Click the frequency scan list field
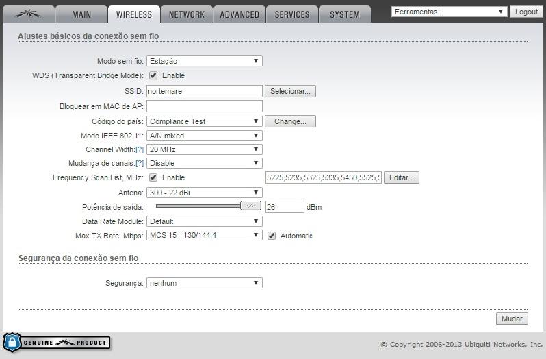Screen dimensions: 546x359 (324, 177)
